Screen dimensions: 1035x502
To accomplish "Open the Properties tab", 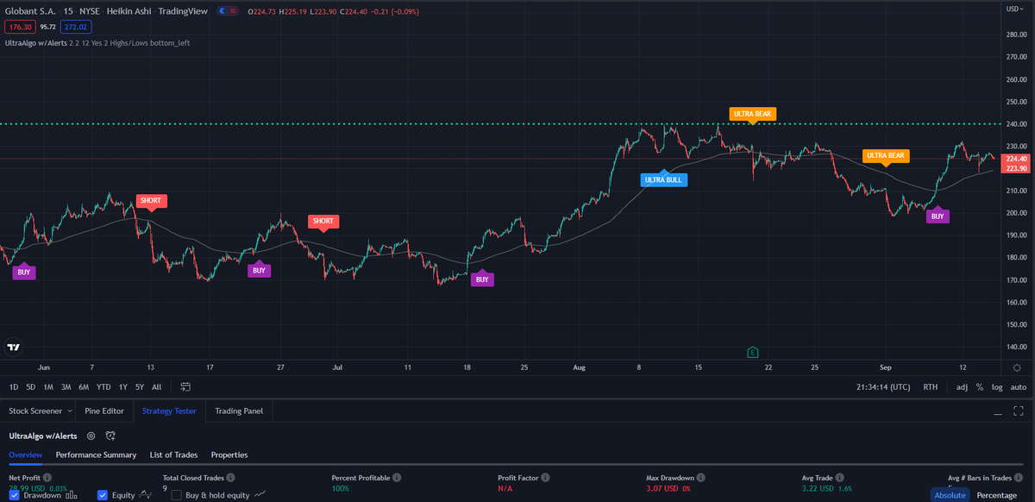I will tap(229, 455).
